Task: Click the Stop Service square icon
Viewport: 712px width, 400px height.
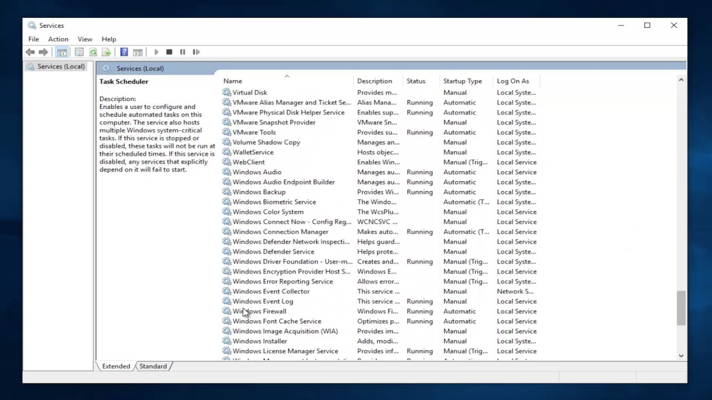Action: (x=169, y=52)
